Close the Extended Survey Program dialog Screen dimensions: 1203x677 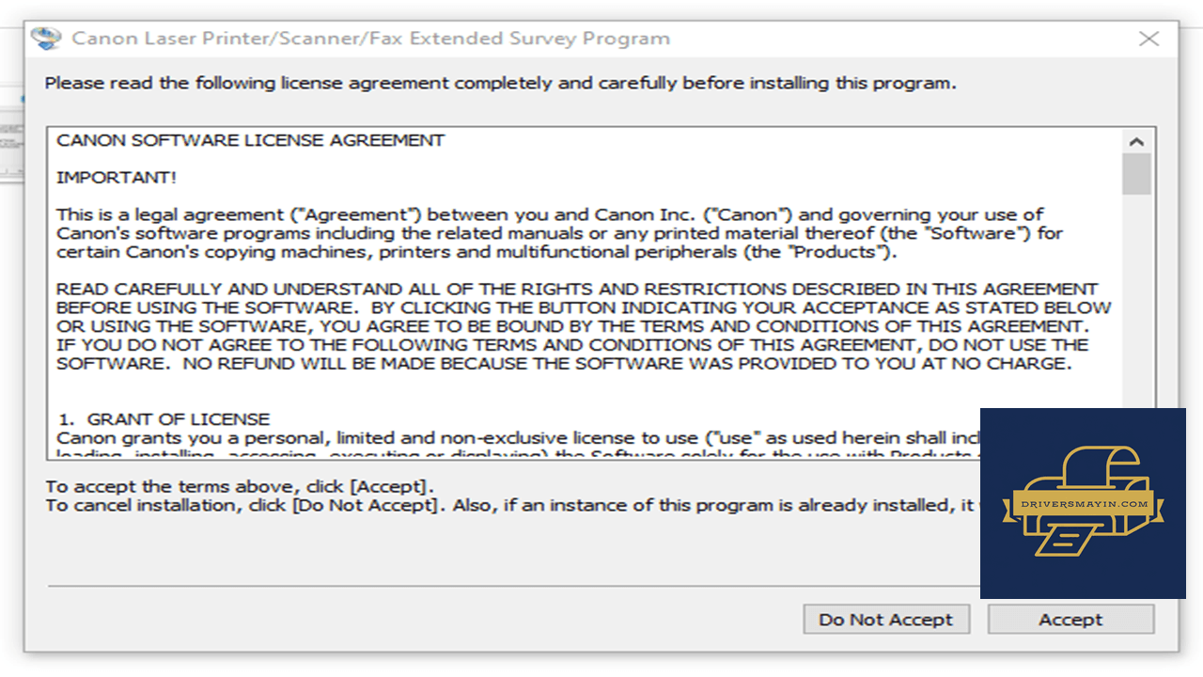point(1148,39)
